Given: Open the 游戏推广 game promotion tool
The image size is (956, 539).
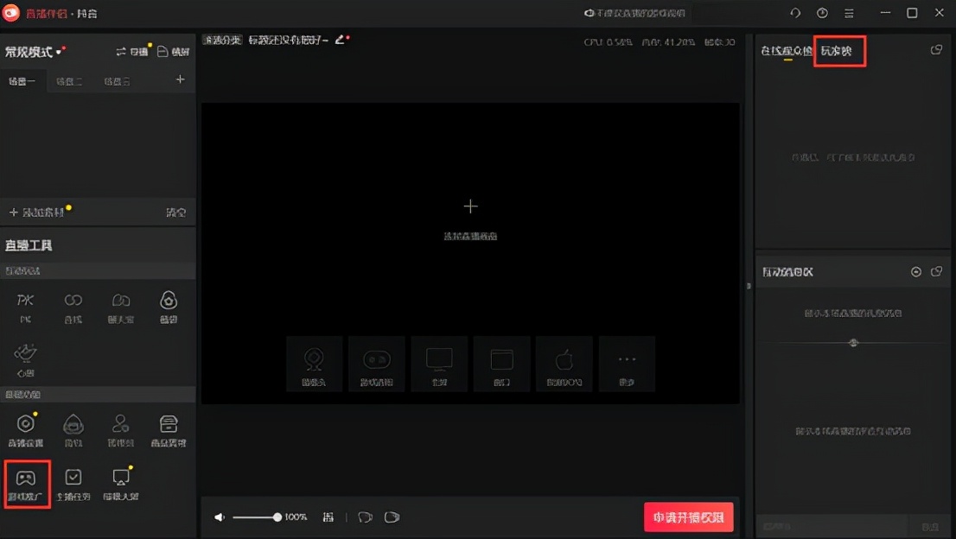Looking at the screenshot, I should (27, 484).
